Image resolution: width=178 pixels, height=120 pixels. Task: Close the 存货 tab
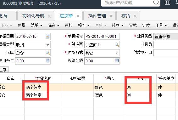(135, 16)
